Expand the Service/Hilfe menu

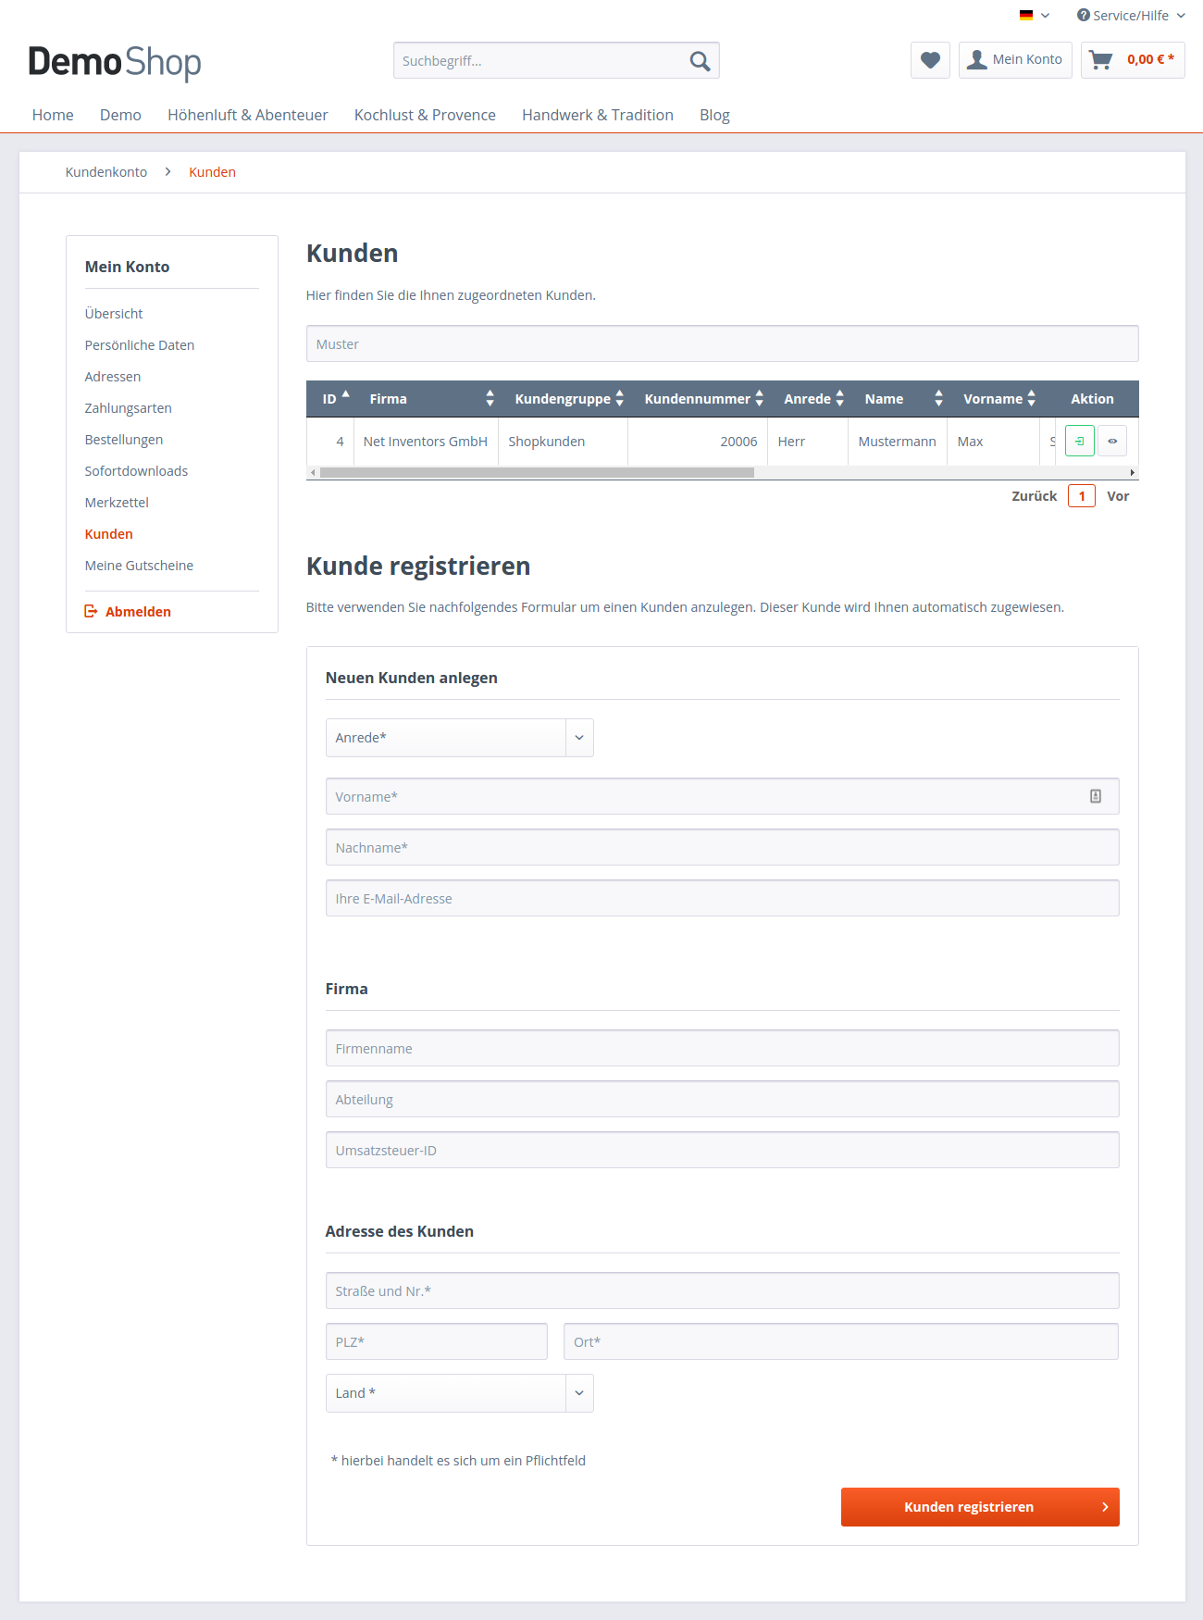pyautogui.click(x=1131, y=16)
